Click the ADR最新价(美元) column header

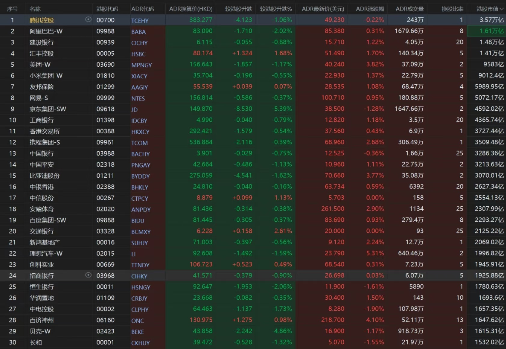tap(323, 9)
